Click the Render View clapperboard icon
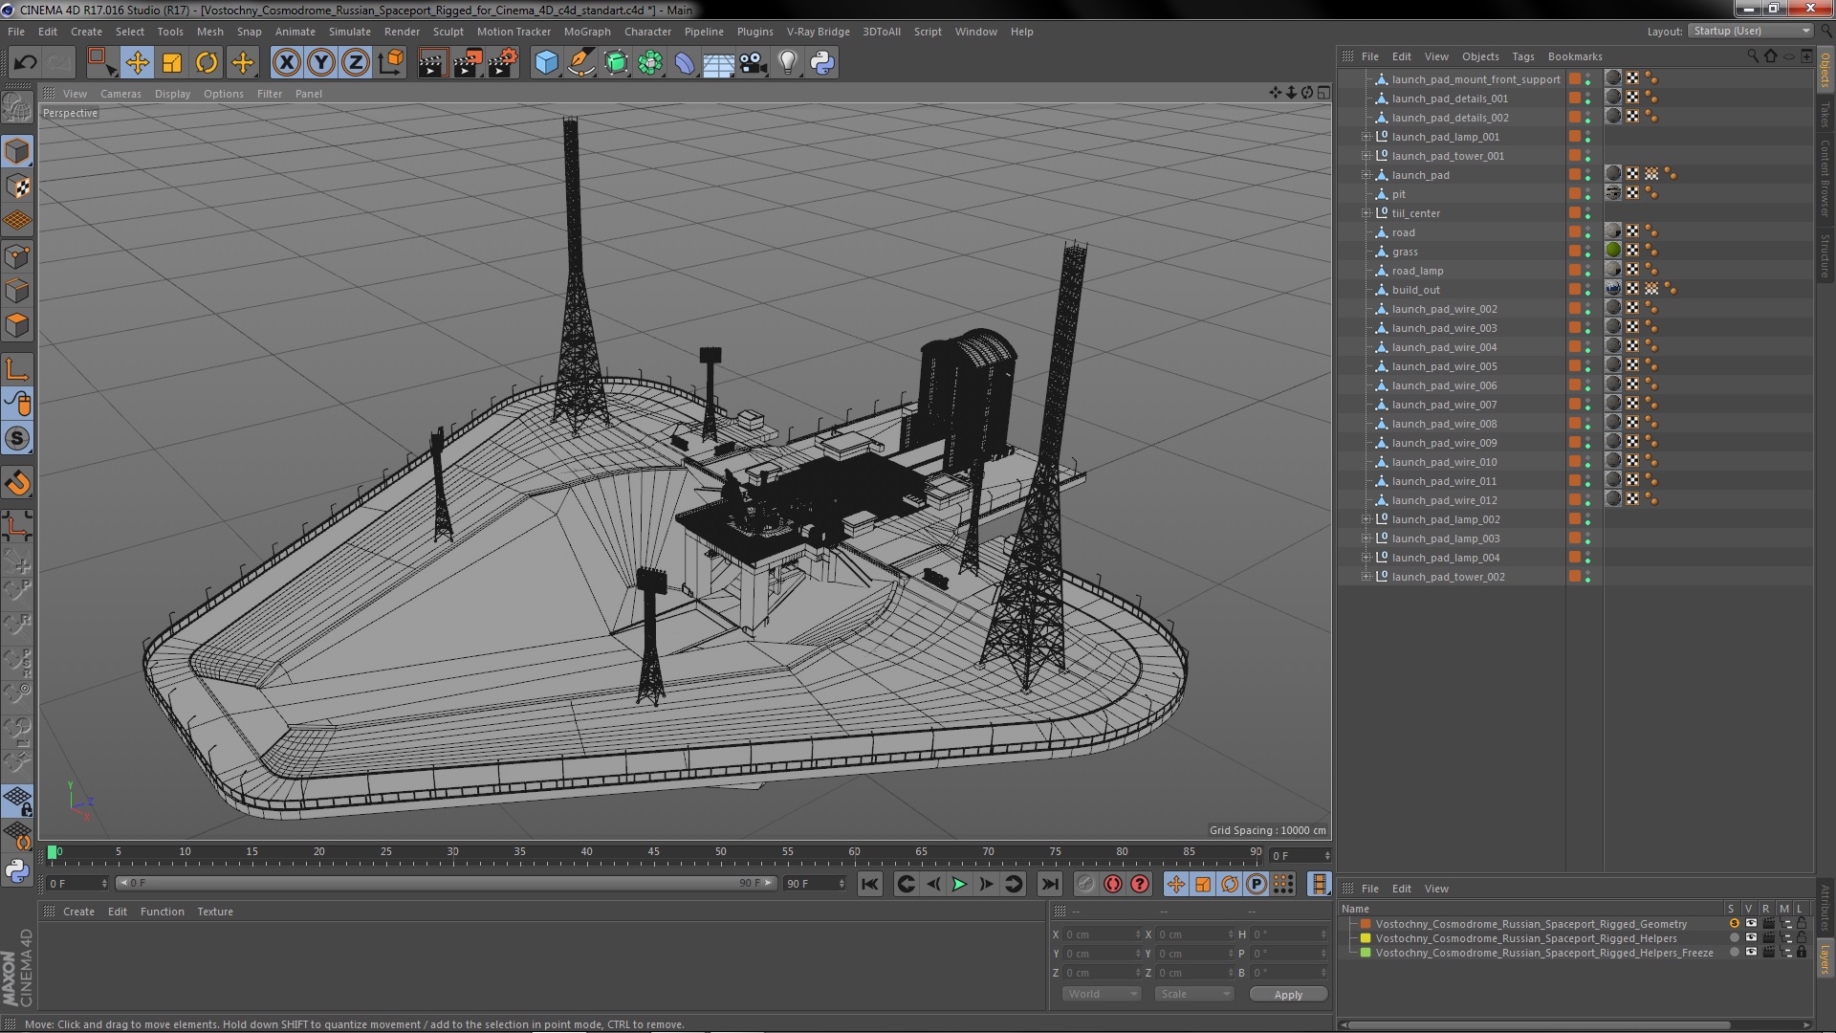Screen dimensions: 1836x1033 (x=432, y=63)
